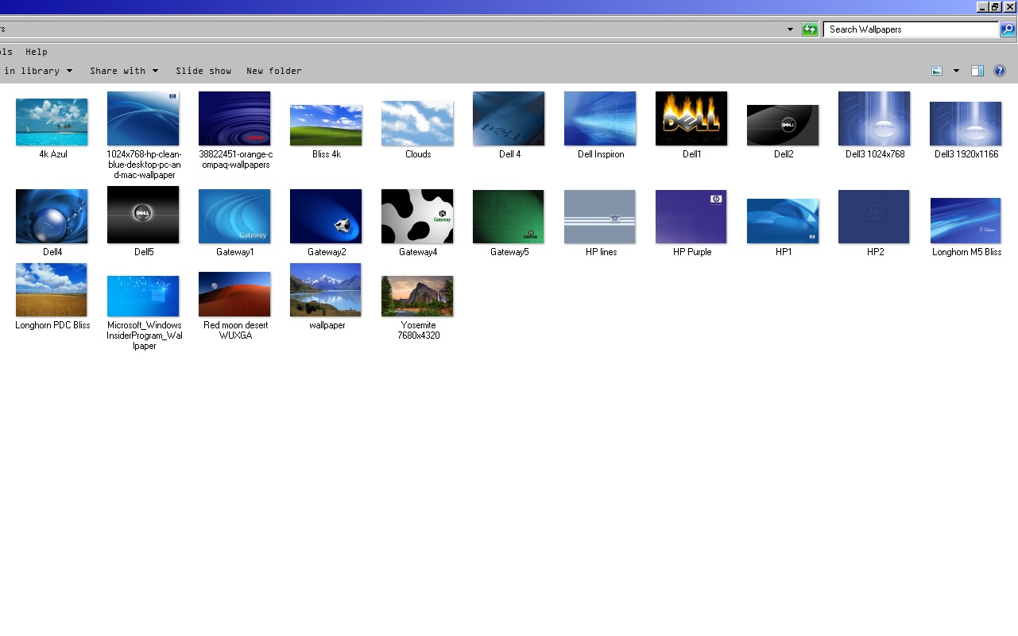Select the HP lines thumbnail
The image size is (1018, 636).
[x=600, y=216]
